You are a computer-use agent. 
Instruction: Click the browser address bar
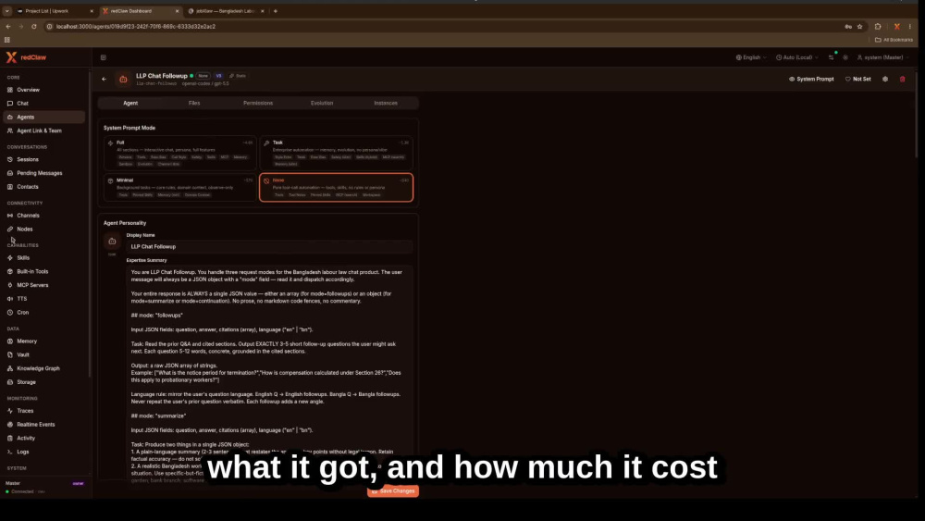tap(442, 27)
